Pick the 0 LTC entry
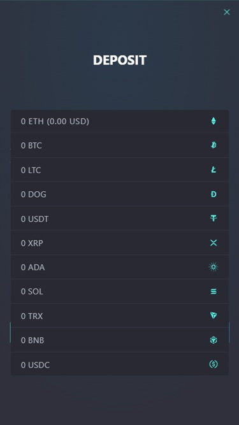 [x=120, y=169]
